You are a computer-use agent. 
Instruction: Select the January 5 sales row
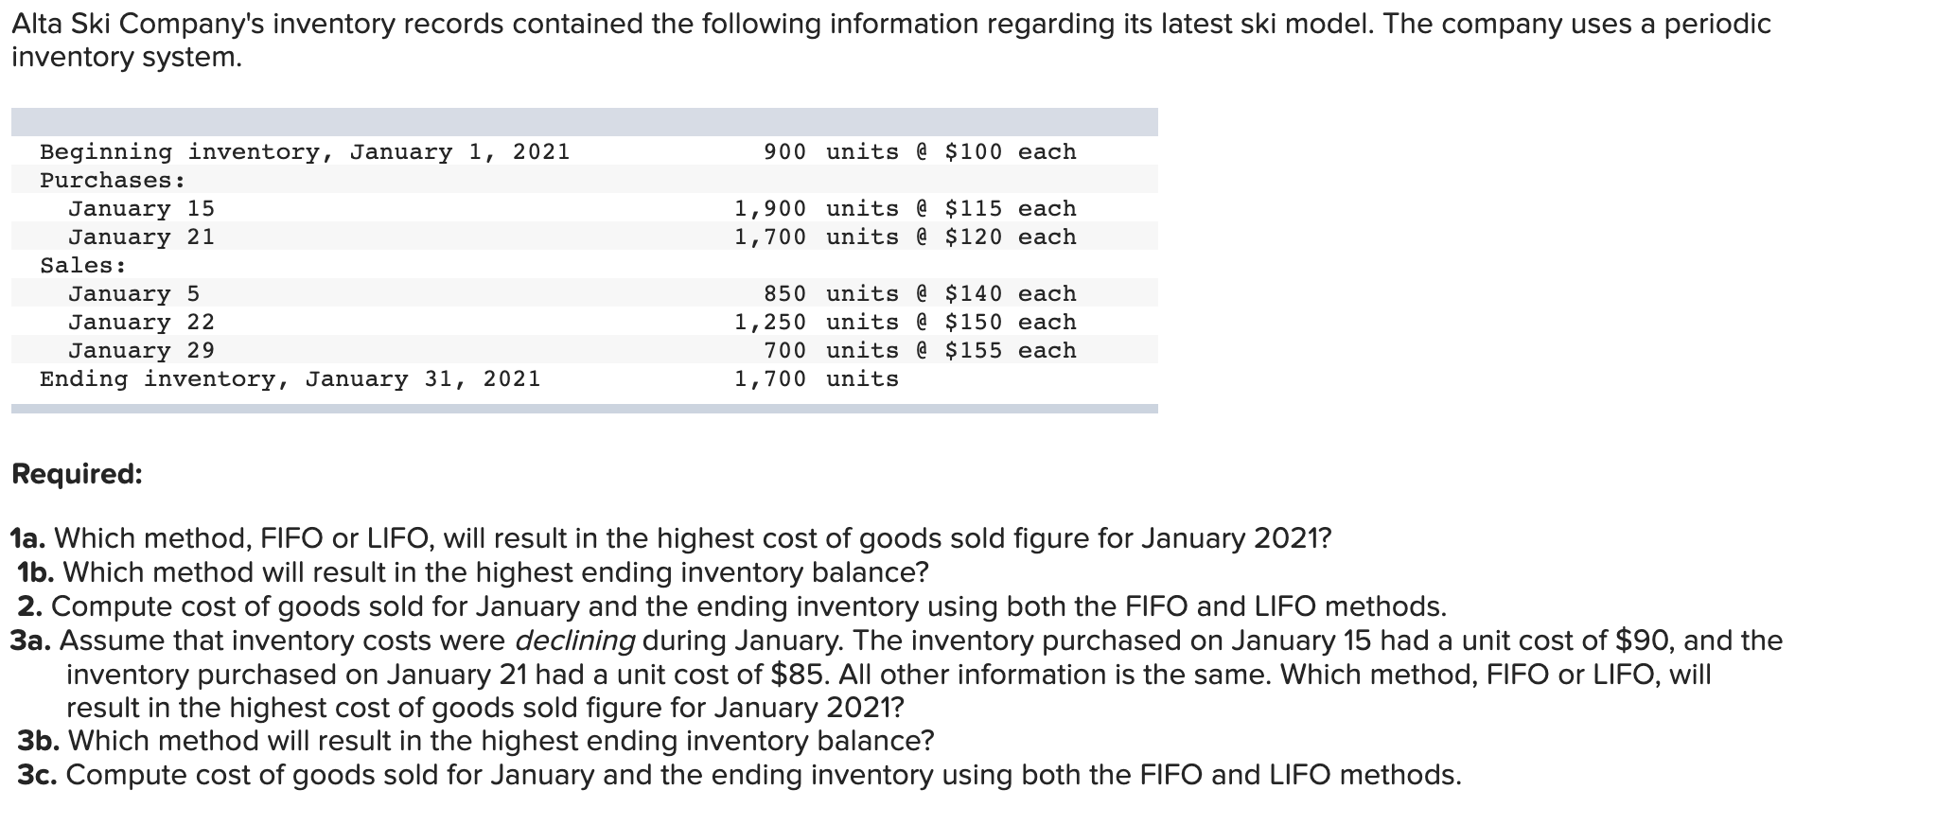[x=584, y=293]
